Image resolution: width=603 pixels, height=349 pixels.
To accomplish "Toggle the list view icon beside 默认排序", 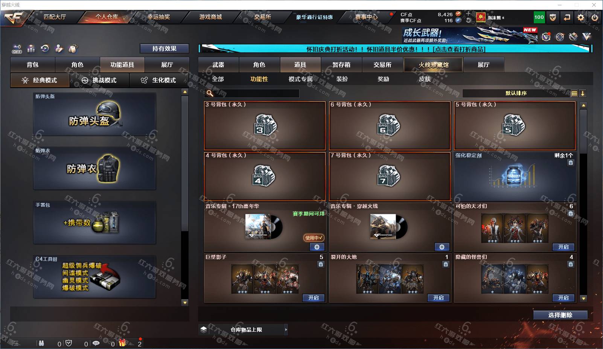I will click(x=574, y=93).
